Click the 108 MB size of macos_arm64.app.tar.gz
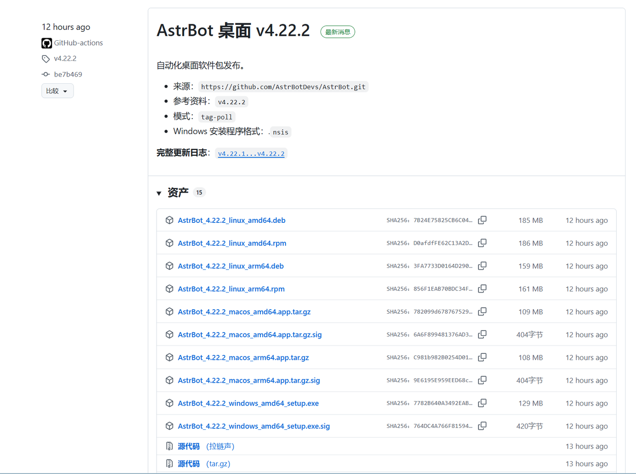 pos(531,357)
